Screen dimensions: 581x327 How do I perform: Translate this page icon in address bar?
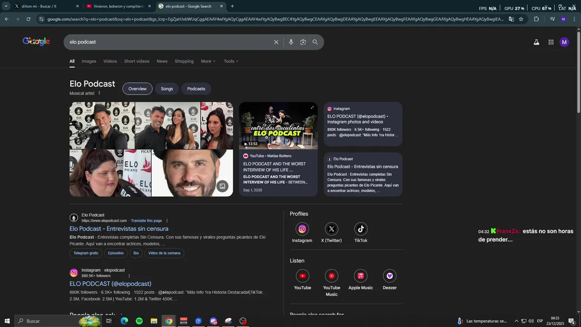(511, 19)
